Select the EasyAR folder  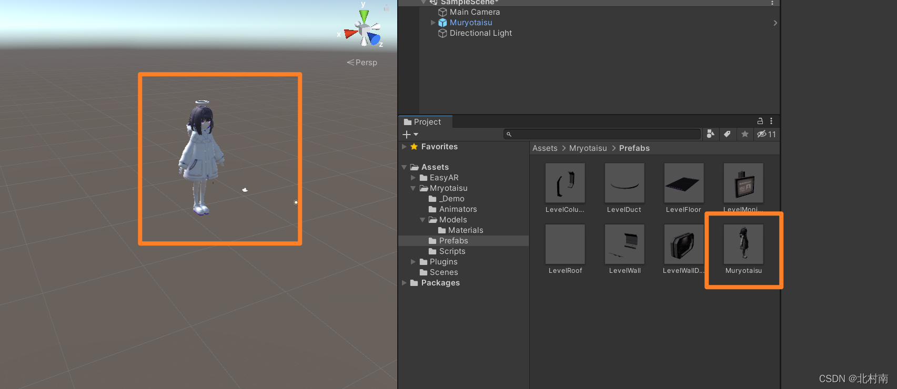point(444,178)
